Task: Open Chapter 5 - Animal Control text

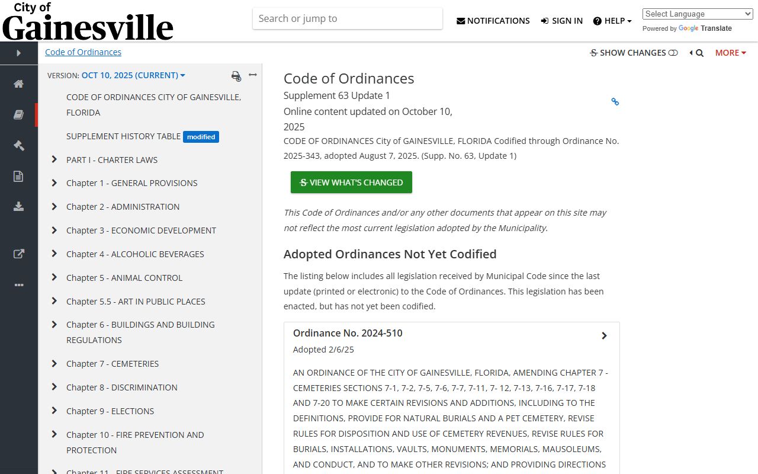Action: pos(124,278)
